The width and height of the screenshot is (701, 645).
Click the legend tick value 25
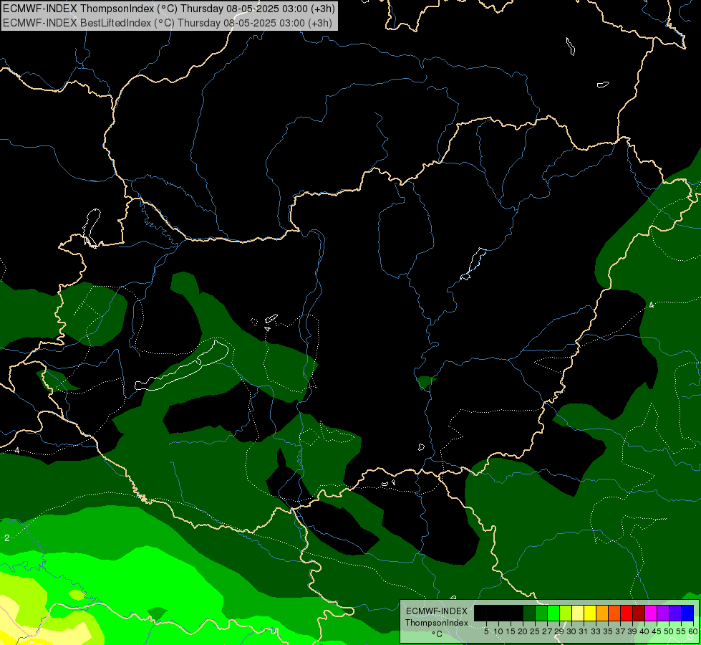tap(535, 631)
